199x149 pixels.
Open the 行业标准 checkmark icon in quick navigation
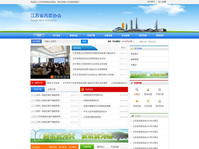[148, 101]
